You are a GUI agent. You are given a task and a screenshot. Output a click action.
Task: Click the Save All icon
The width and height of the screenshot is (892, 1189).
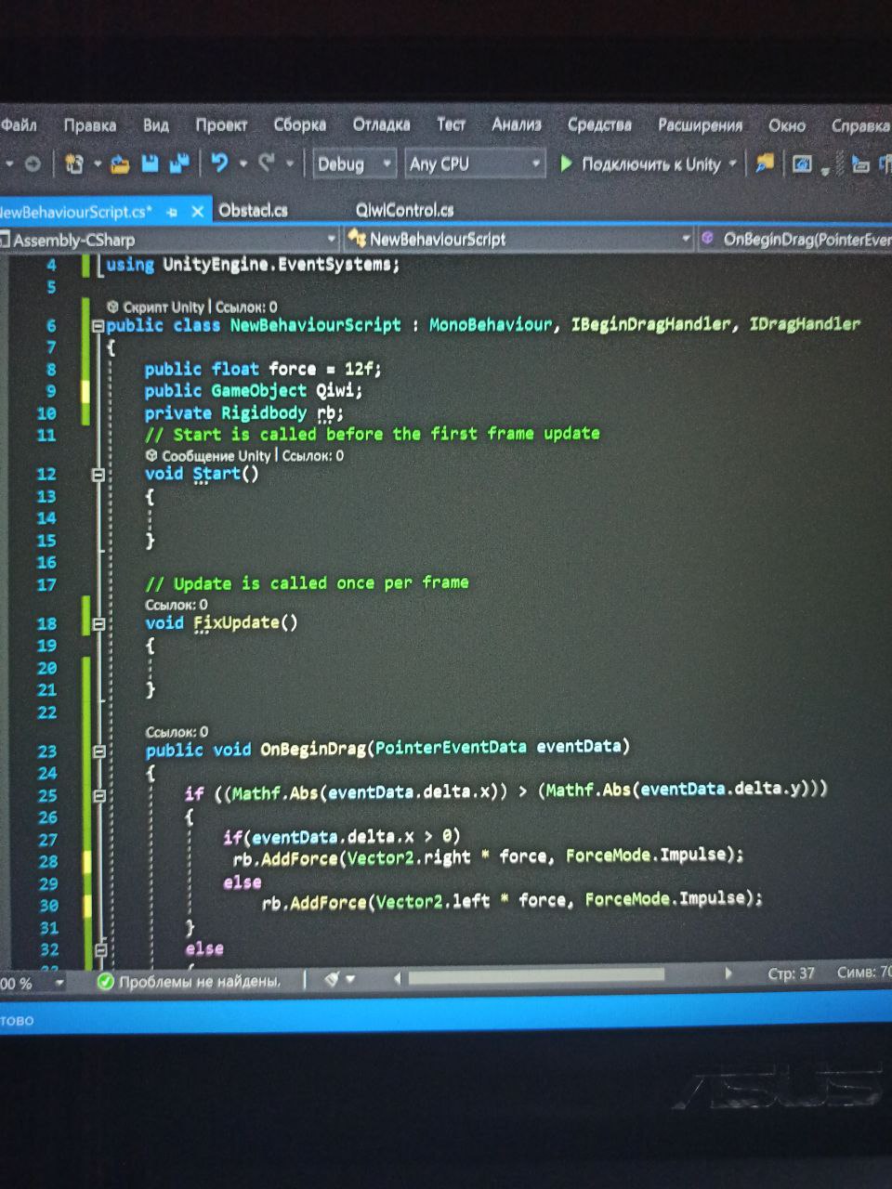pyautogui.click(x=179, y=164)
